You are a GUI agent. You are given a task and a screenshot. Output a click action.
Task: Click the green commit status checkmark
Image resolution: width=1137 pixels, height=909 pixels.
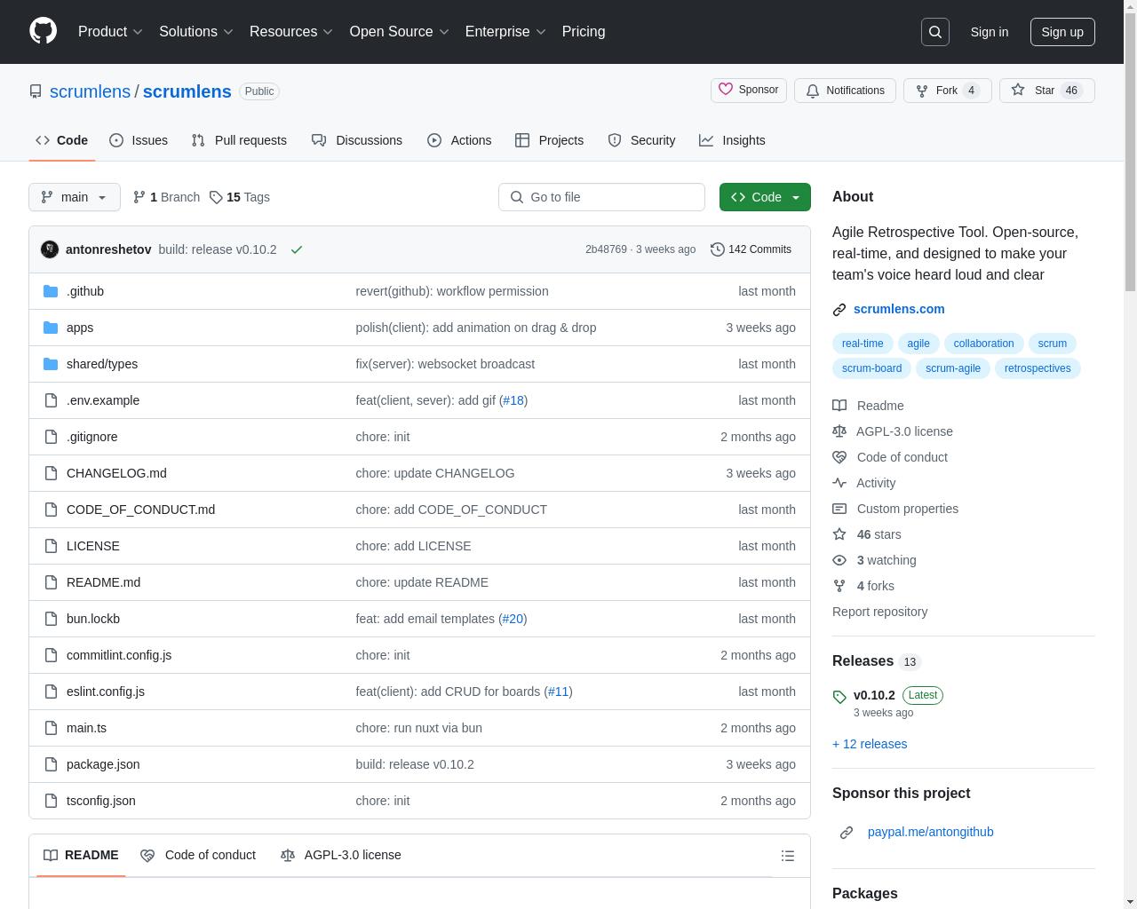click(x=297, y=249)
